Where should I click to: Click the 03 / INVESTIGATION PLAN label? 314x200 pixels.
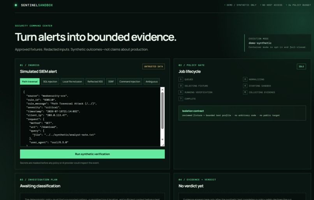pyautogui.click(x=39, y=180)
